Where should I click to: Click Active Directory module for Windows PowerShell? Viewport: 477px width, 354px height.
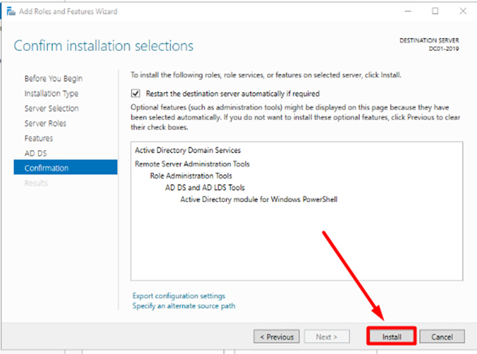click(258, 199)
